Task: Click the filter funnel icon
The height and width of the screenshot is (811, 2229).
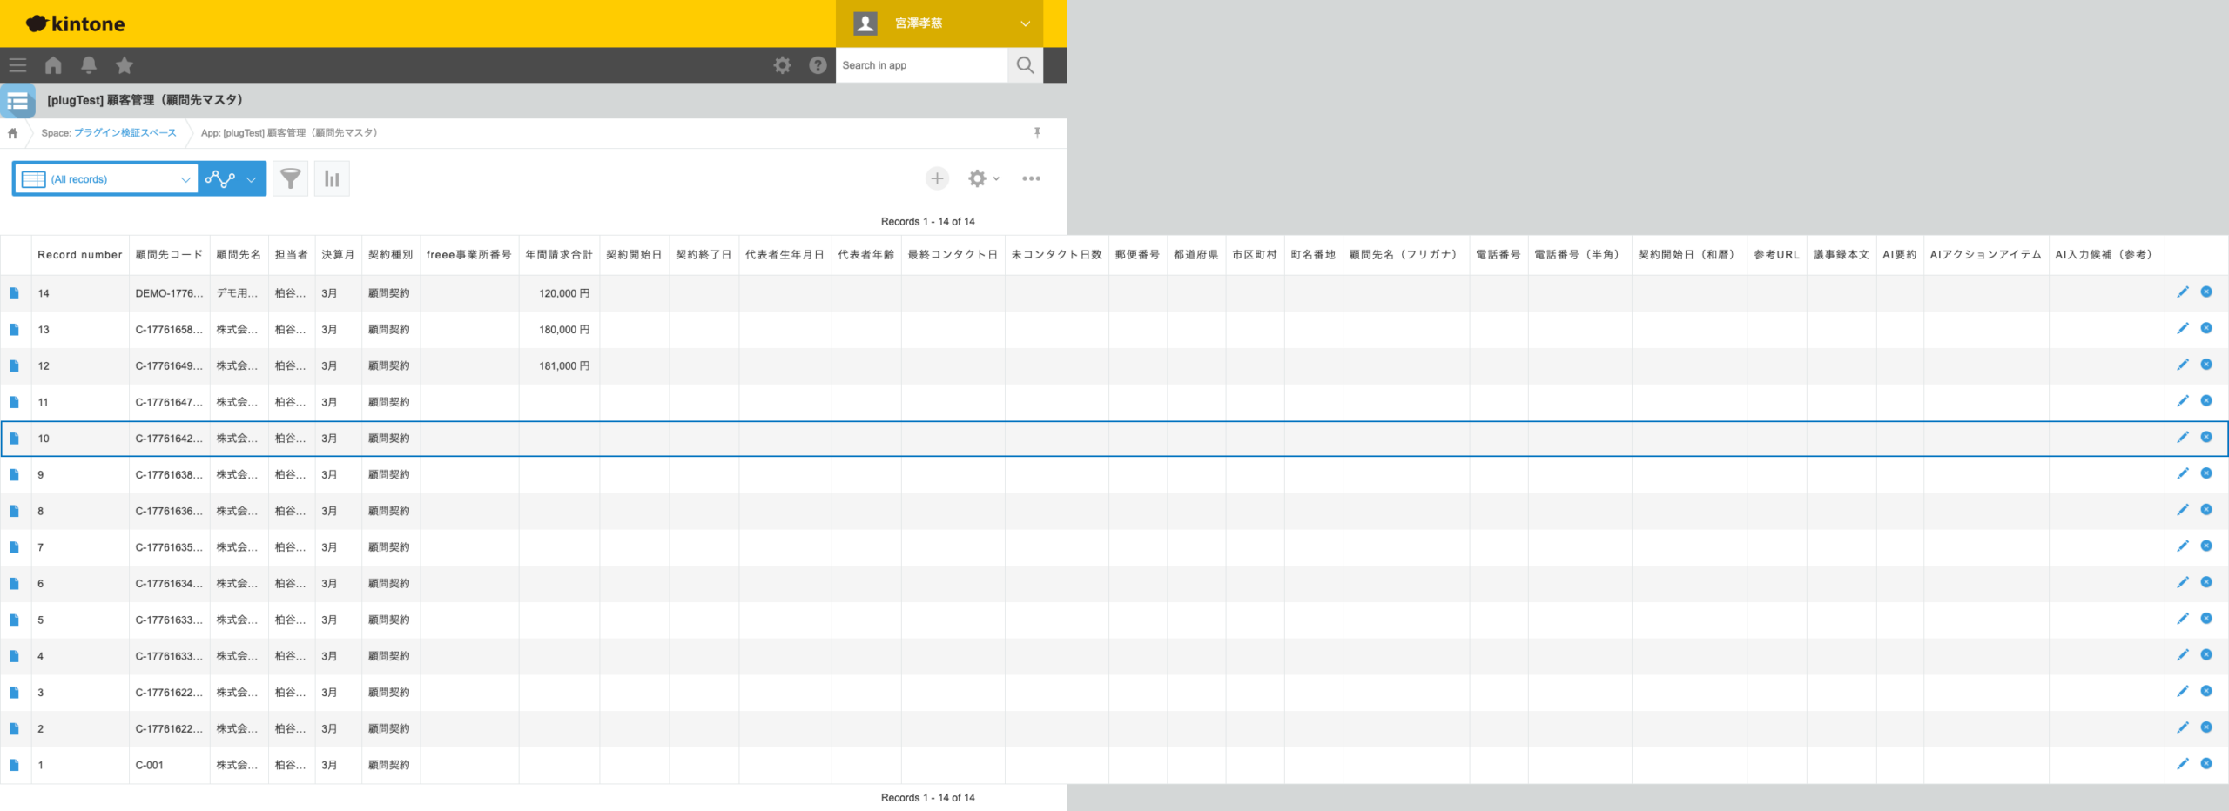Action: tap(290, 179)
